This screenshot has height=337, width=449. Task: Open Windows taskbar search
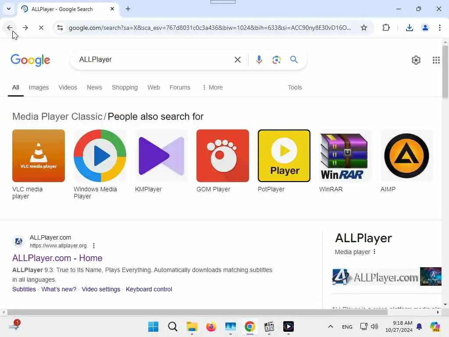pos(173,326)
